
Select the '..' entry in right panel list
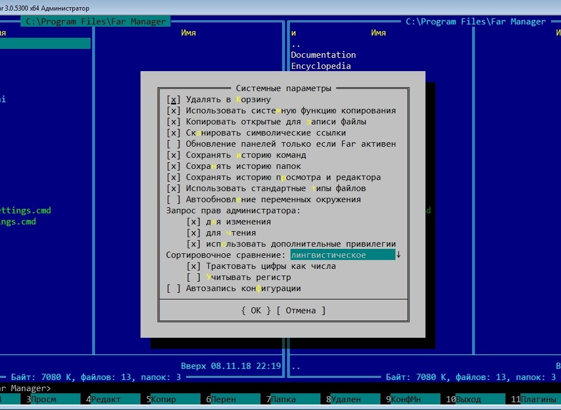[x=296, y=44]
